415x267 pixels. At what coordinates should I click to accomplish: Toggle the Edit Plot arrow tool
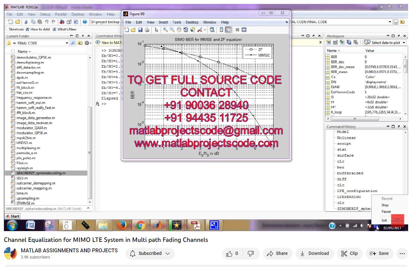click(x=157, y=30)
